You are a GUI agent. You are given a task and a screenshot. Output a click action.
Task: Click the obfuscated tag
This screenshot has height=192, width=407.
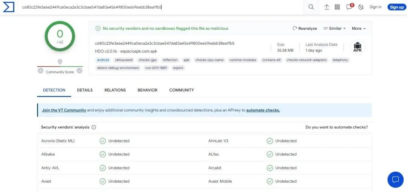(124, 60)
